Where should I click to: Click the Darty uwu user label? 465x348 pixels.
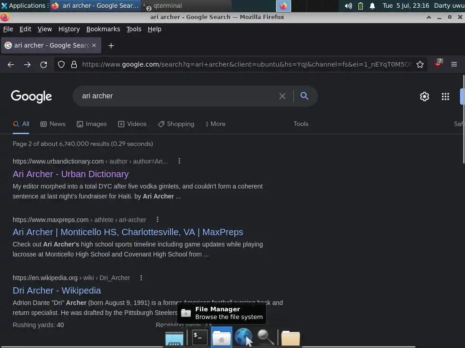(449, 5)
